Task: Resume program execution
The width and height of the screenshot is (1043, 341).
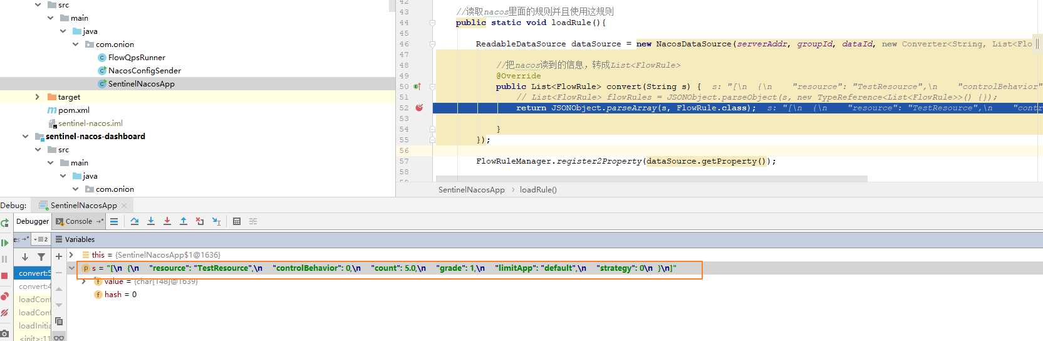Action: [4, 243]
